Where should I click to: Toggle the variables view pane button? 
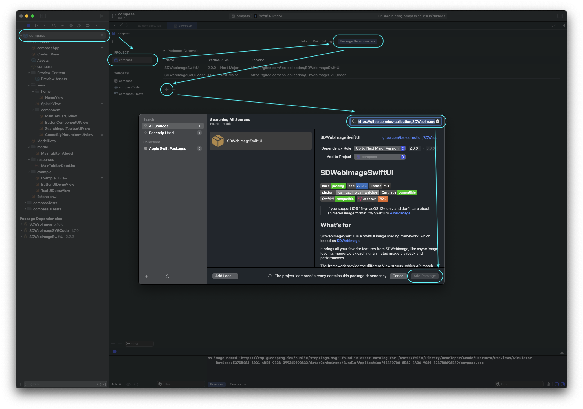(557, 384)
